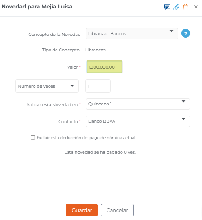
Task: Delete the novedad with the trash icon
Action: click(185, 7)
